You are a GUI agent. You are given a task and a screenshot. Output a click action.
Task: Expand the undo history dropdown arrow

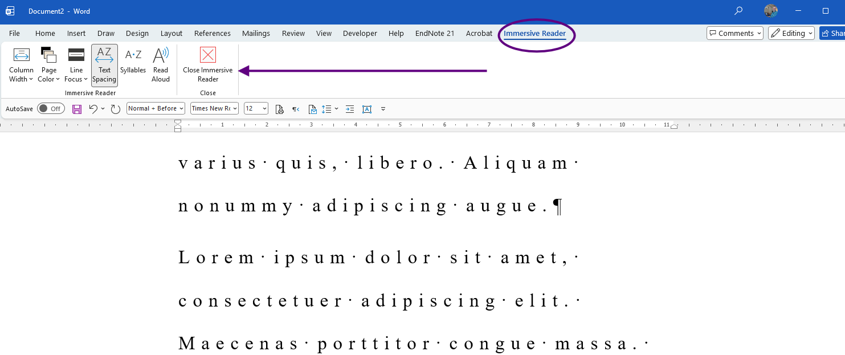(103, 108)
